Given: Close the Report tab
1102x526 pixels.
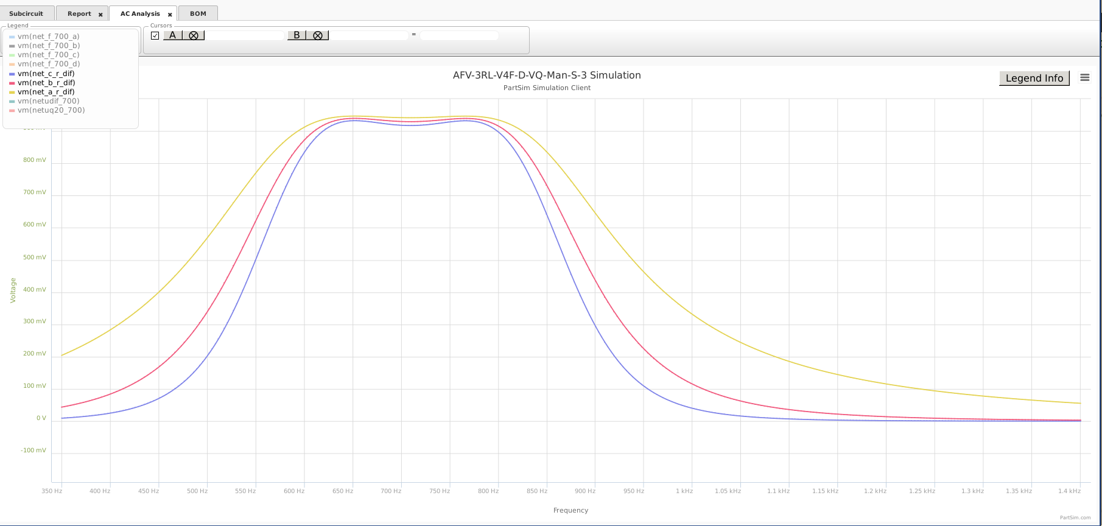Looking at the screenshot, I should pyautogui.click(x=100, y=14).
